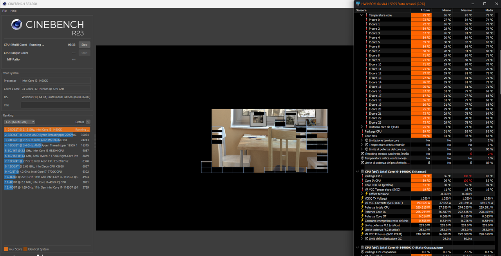Click lightning icon for Potenza Core IA
The width and height of the screenshot is (501, 256).
[362, 212]
